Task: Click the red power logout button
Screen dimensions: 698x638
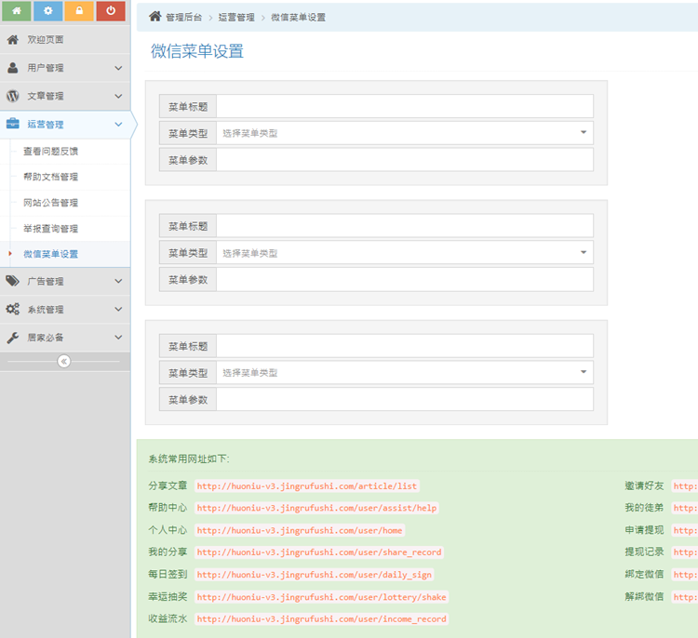Action: [x=111, y=10]
